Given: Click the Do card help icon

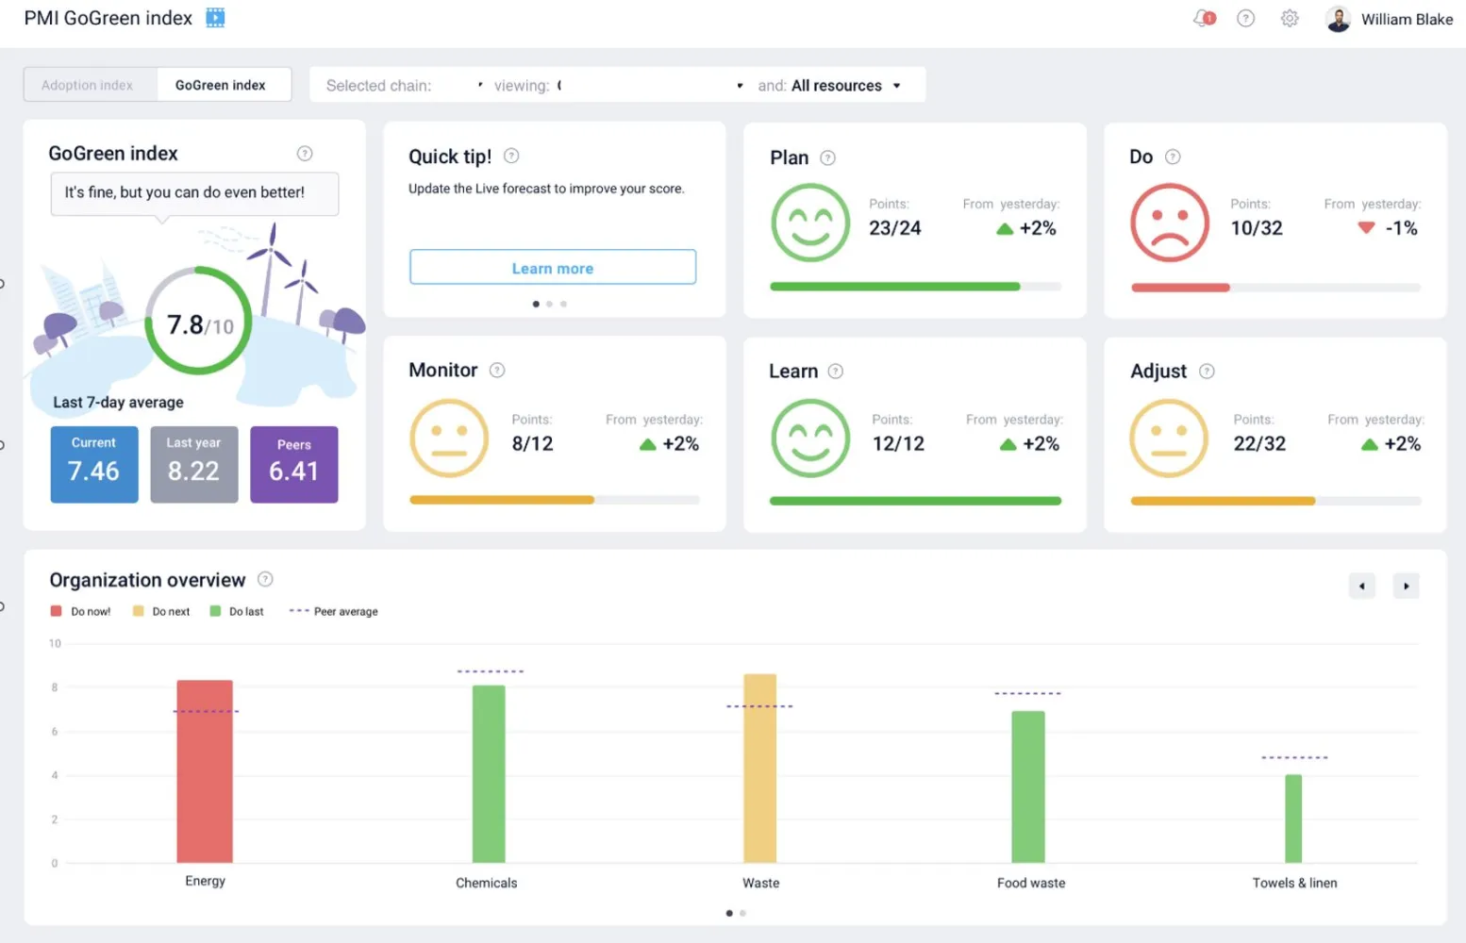Looking at the screenshot, I should pyautogui.click(x=1173, y=157).
